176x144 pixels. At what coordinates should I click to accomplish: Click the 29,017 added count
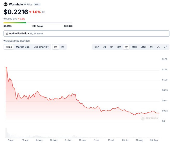[36, 33]
